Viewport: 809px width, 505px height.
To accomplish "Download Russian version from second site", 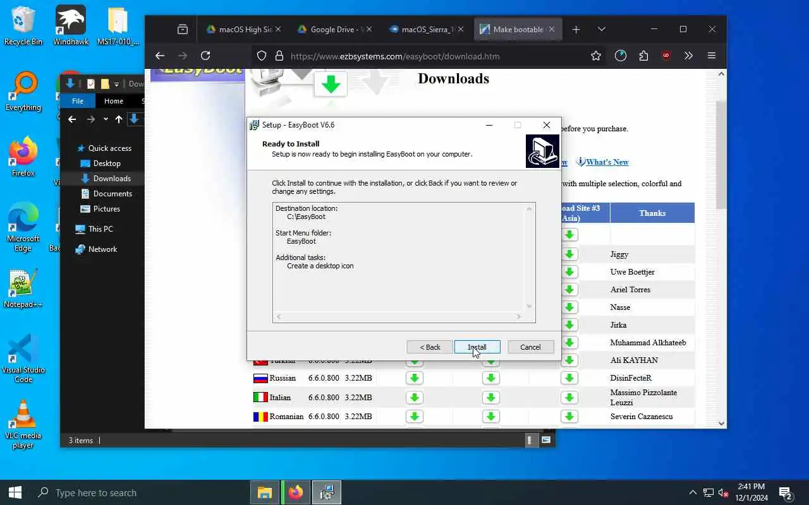I will point(491,378).
